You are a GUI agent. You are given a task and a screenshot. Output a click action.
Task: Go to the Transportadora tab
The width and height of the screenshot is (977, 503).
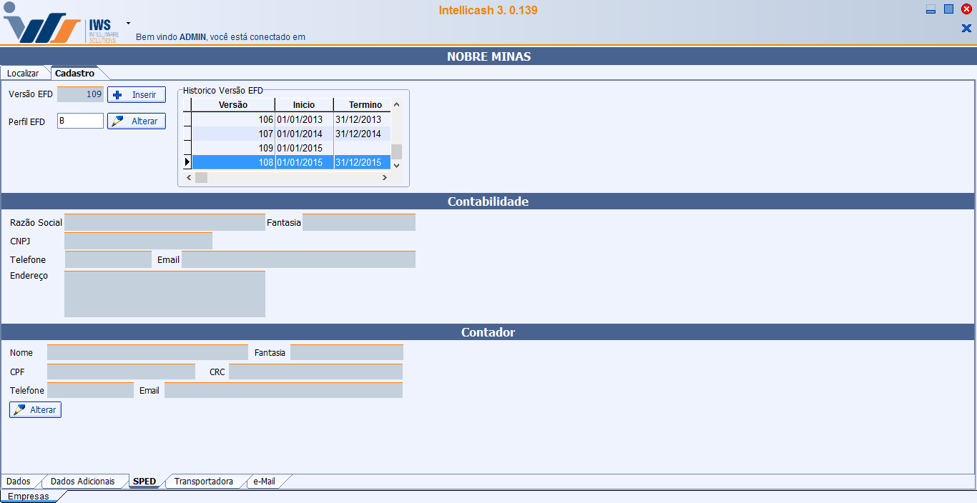tap(204, 482)
